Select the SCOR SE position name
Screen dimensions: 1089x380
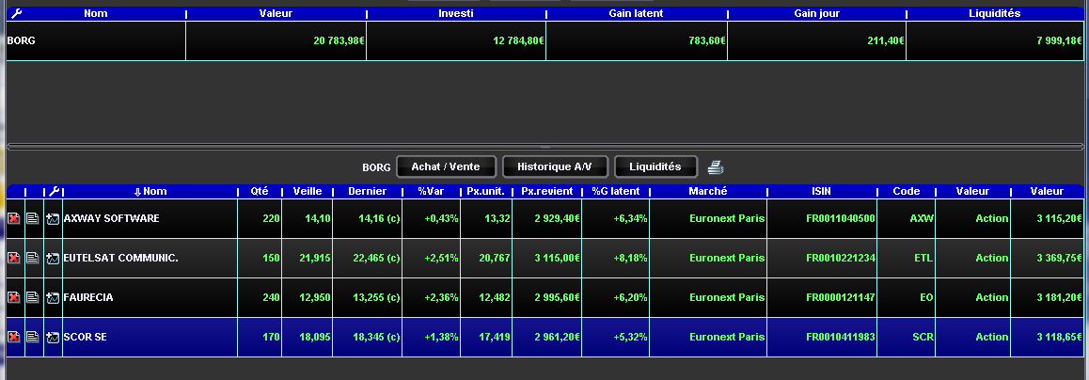(x=85, y=337)
